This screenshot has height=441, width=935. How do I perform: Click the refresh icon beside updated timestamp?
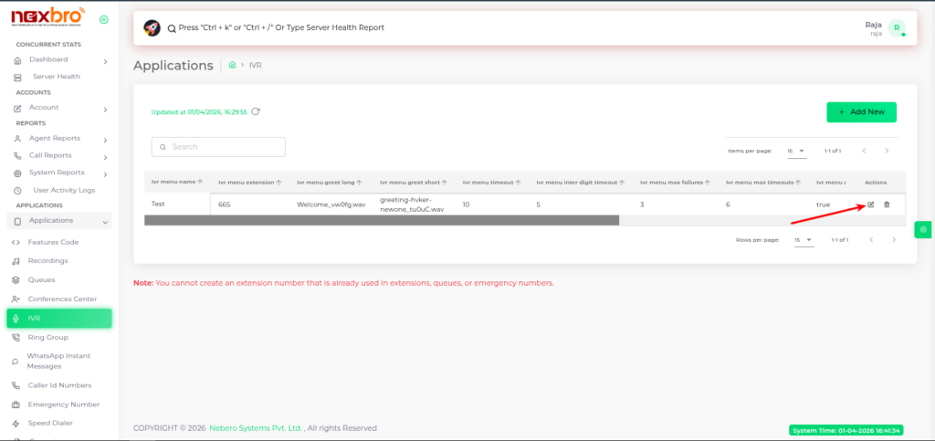click(256, 111)
